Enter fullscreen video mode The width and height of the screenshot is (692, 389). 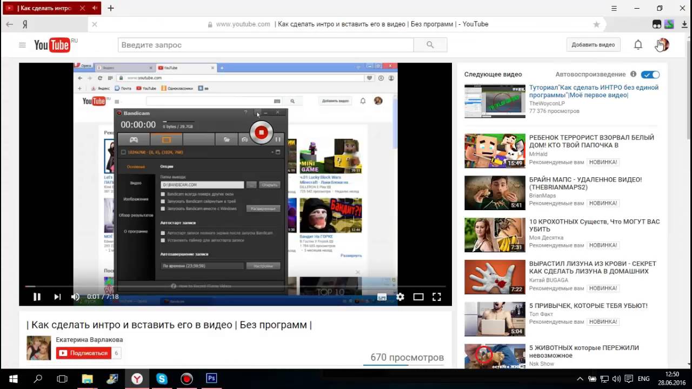[x=437, y=297]
